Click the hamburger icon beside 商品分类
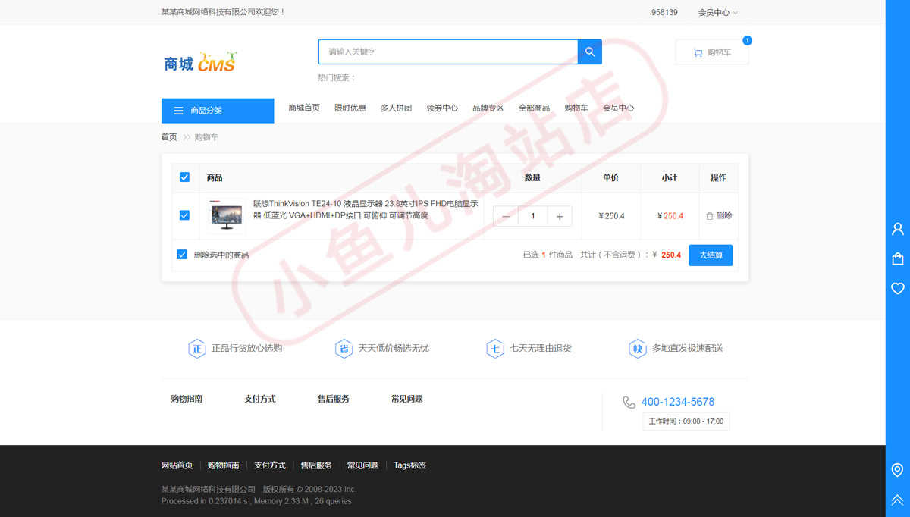910x517 pixels. point(179,111)
